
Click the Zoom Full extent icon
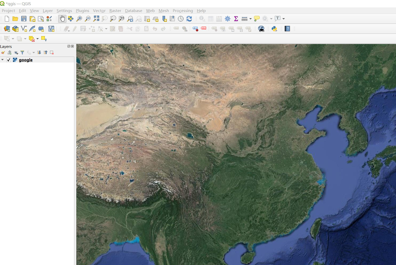click(96, 19)
